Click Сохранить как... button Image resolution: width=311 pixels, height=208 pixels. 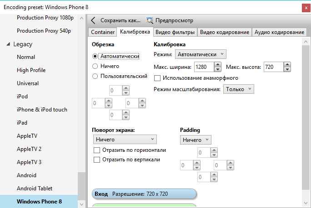(120, 20)
